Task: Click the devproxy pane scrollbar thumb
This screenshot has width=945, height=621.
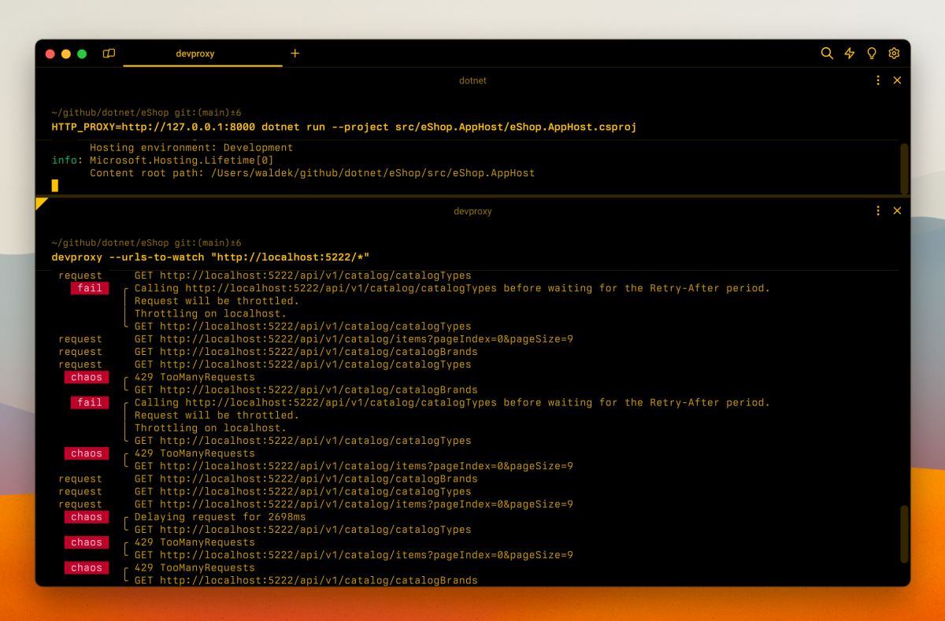Action: (904, 534)
